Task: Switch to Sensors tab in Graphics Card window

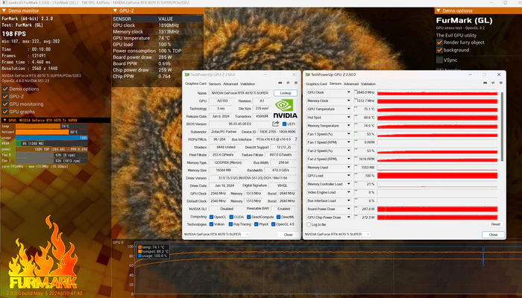Action: (x=215, y=83)
